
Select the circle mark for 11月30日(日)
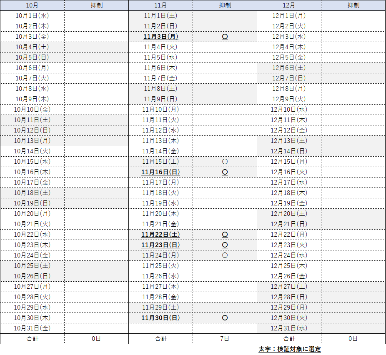click(x=225, y=318)
